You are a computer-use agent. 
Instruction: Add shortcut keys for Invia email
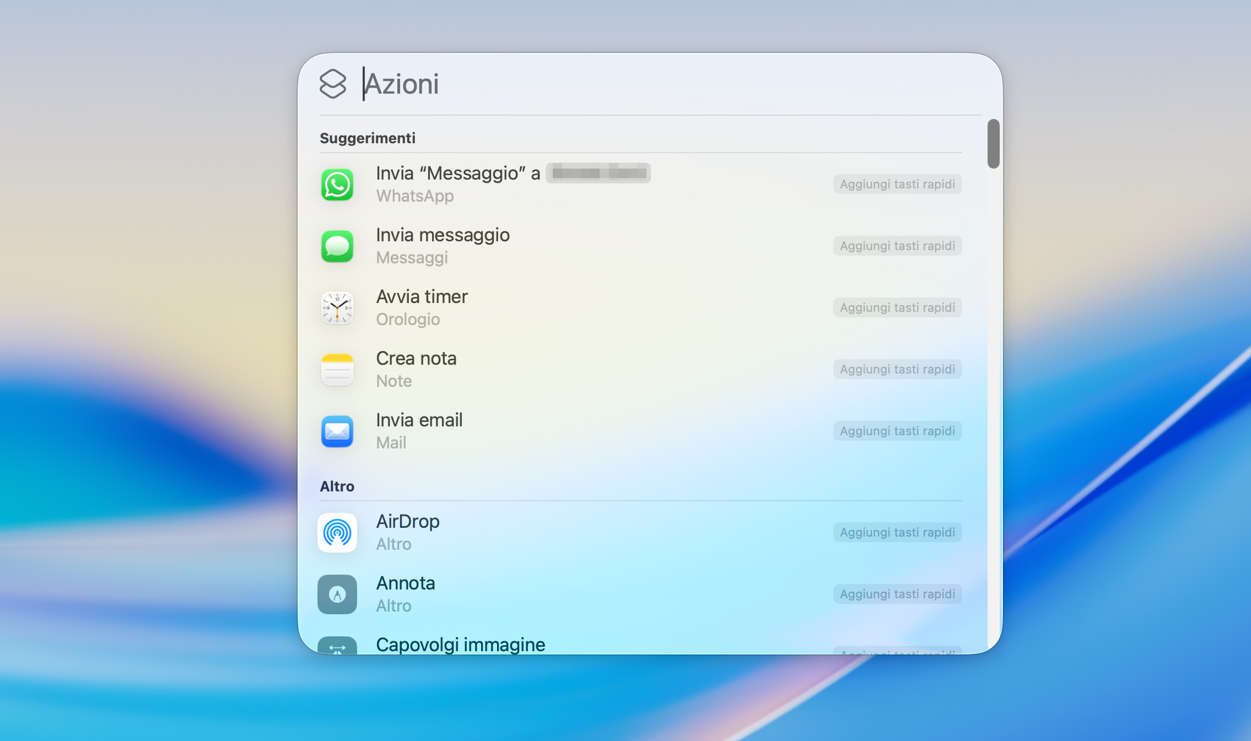(x=897, y=431)
